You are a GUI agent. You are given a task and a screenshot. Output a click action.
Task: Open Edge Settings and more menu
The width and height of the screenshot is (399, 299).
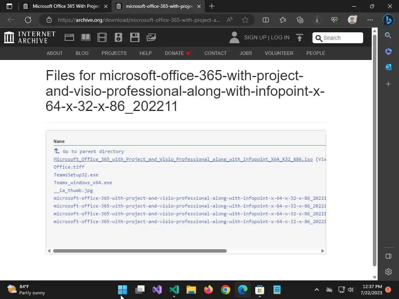[x=370, y=20]
